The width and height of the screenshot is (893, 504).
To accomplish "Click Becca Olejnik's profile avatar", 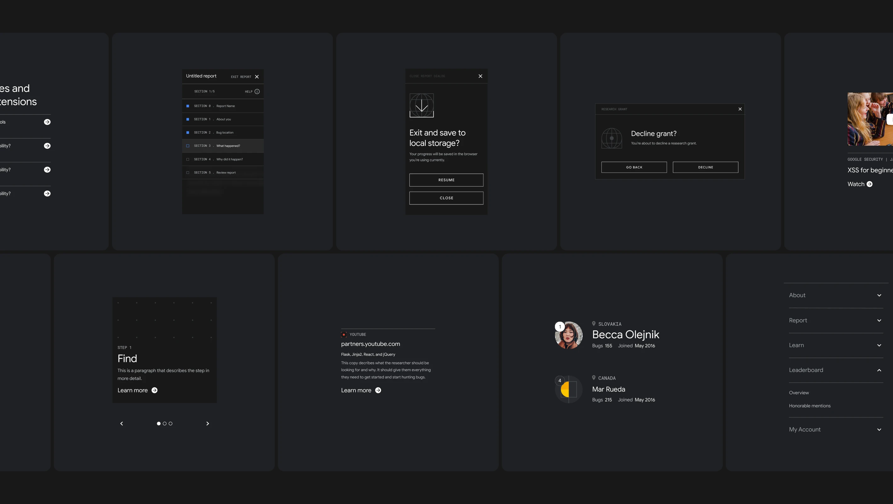I will 569,335.
